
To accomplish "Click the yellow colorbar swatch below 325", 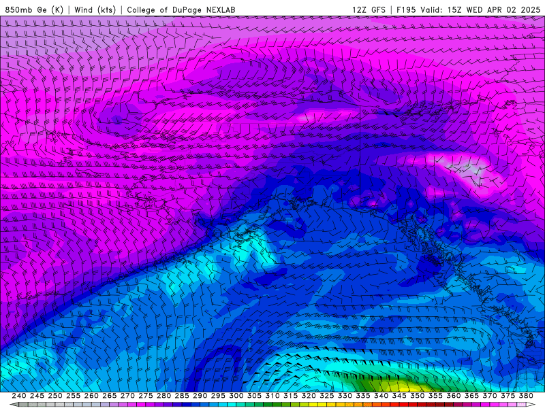I will point(322,404).
